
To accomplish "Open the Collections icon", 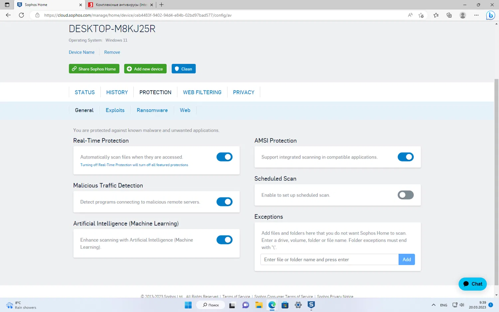I will click(x=449, y=15).
